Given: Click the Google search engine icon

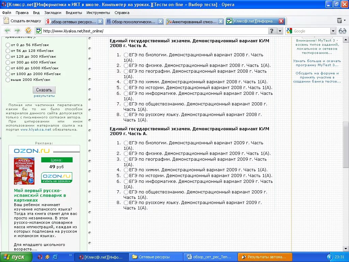Looking at the screenshot, I should 289,31.
